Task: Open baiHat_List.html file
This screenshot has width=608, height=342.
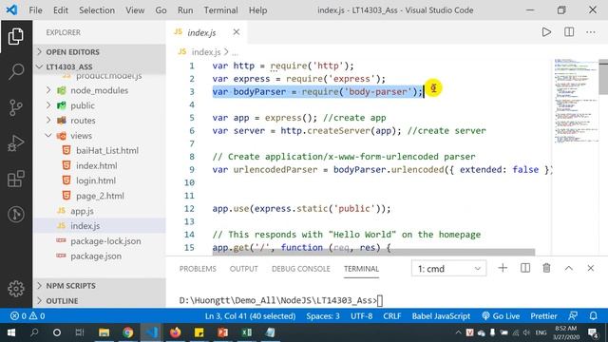Action: 107,150
